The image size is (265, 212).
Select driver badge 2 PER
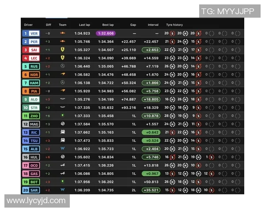click(x=31, y=42)
